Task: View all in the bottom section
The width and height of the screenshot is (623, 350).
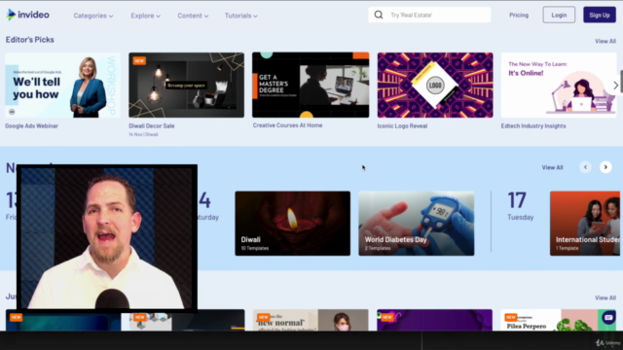Action: coord(605,297)
